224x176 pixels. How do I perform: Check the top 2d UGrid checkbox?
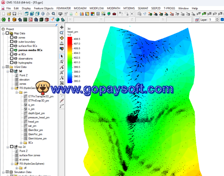pos(12,147)
